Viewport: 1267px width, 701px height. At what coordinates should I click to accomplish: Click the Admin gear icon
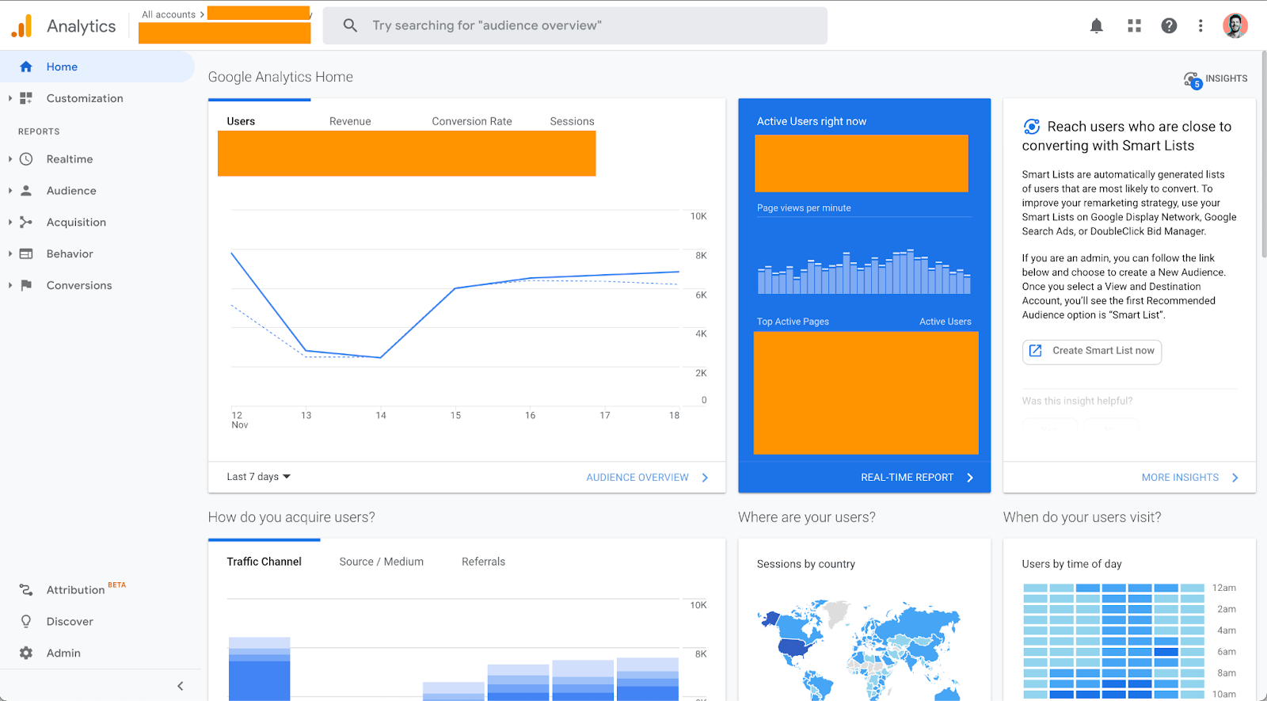coord(26,653)
